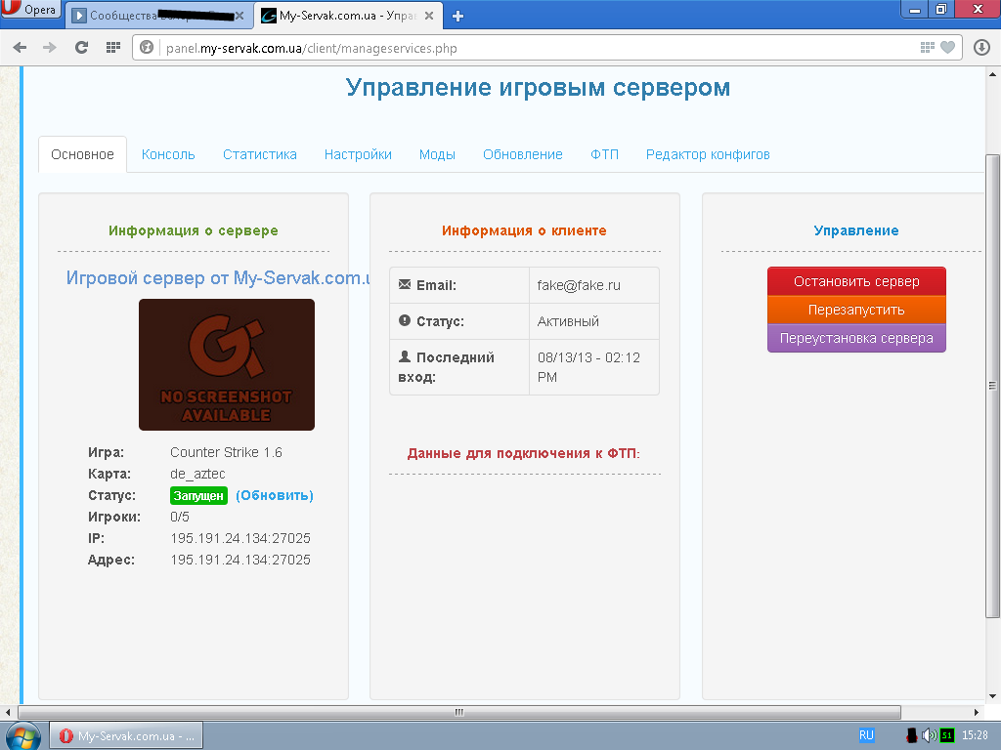
Task: Open the Консоль tab
Action: 168,154
